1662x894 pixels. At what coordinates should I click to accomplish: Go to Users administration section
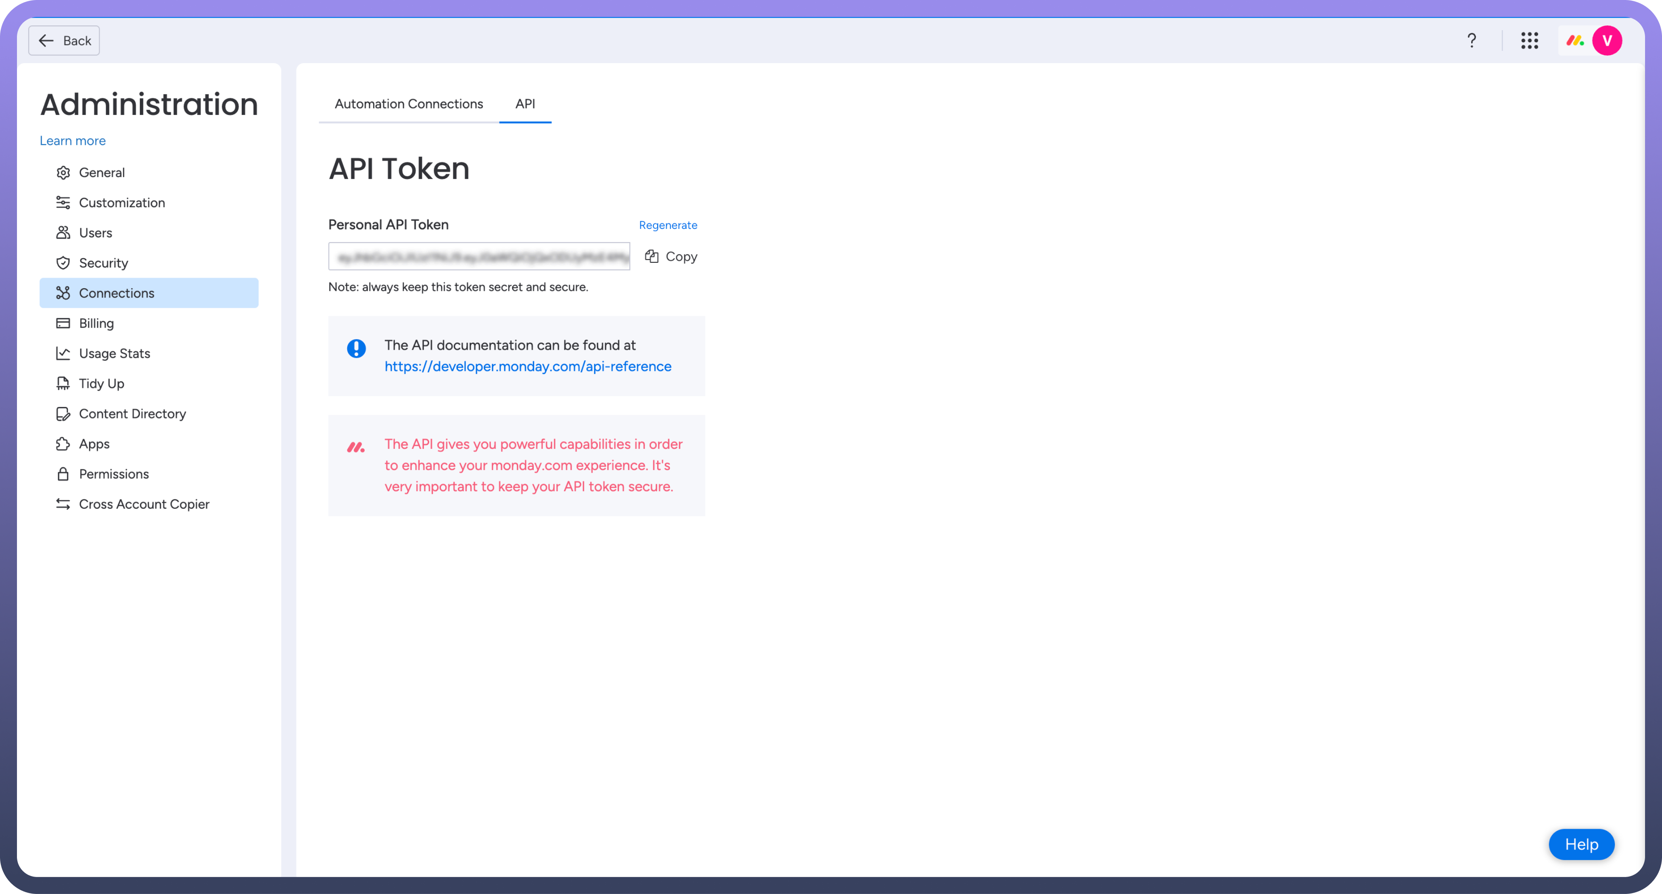pyautogui.click(x=95, y=233)
